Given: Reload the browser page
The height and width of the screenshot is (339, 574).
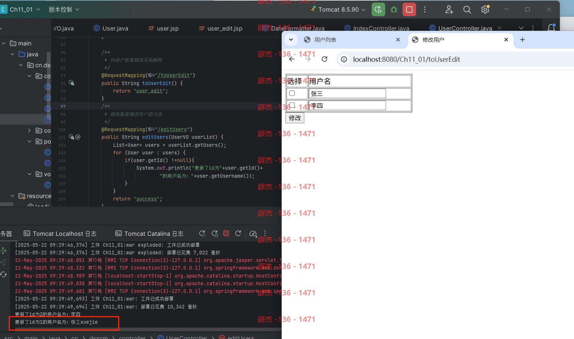Looking at the screenshot, I should (325, 59).
